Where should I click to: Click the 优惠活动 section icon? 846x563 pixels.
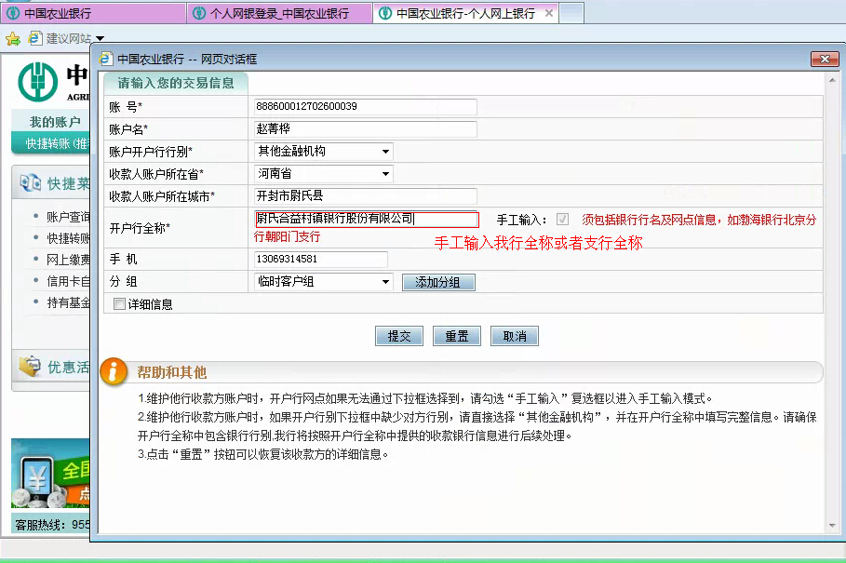[x=30, y=366]
